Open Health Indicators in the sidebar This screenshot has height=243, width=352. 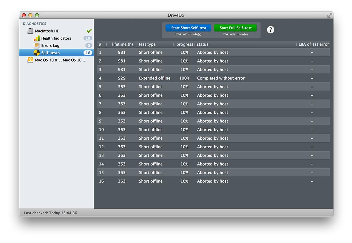tap(56, 38)
